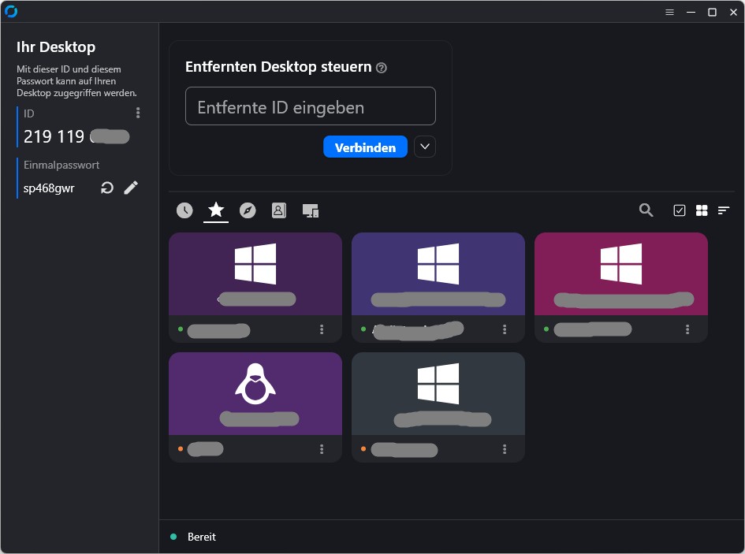Expand the connect options dropdown arrow
This screenshot has width=745, height=554.
425,147
